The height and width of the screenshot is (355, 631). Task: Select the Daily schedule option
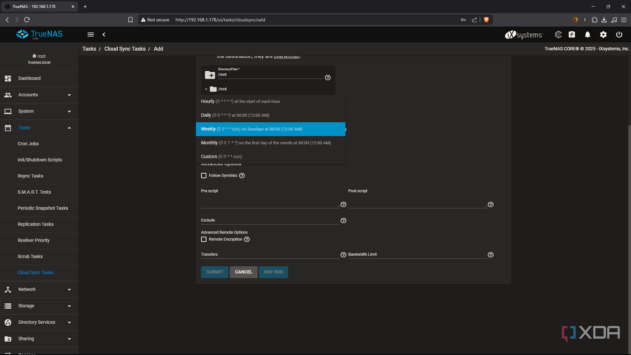(270, 115)
